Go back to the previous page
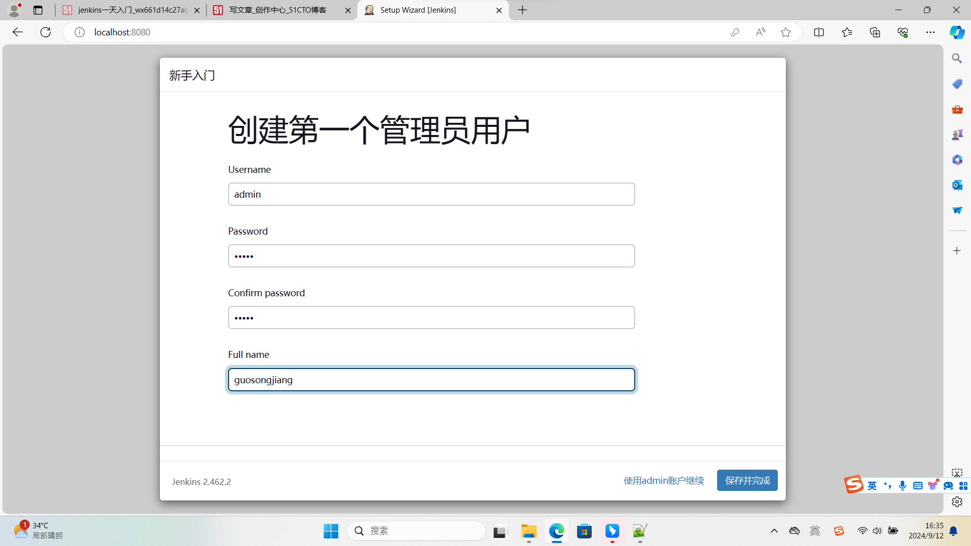This screenshot has height=546, width=971. [x=18, y=32]
